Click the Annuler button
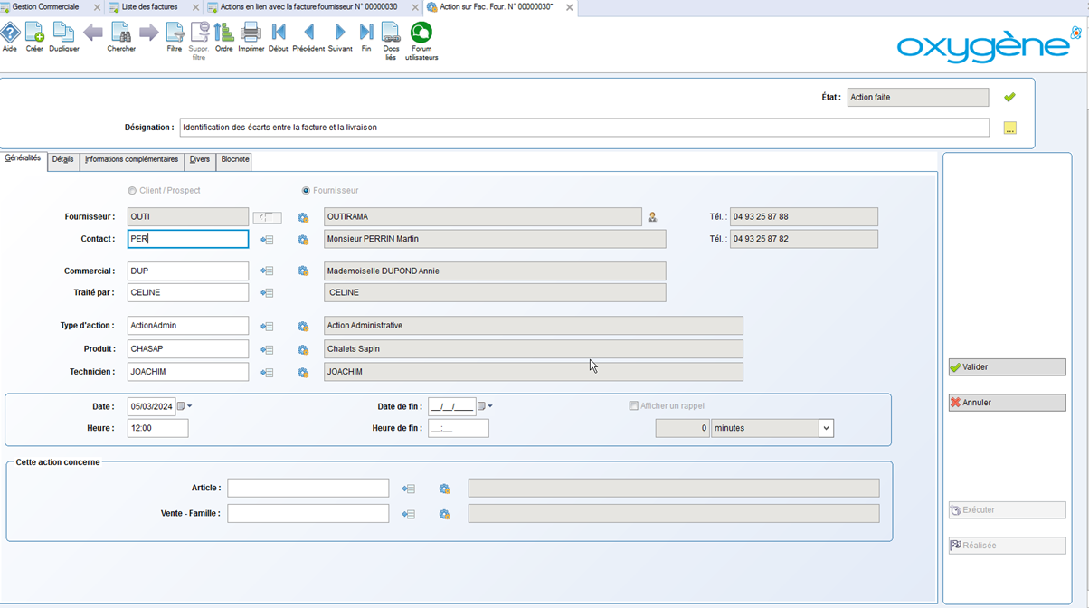Viewport: 1089px width, 608px height. tap(1006, 403)
